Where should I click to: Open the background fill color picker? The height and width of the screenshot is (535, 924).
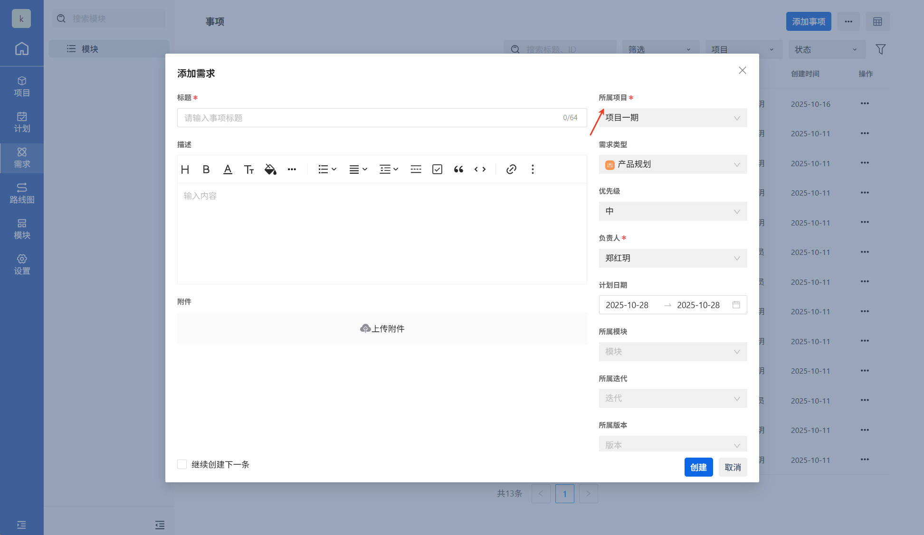[270, 169]
